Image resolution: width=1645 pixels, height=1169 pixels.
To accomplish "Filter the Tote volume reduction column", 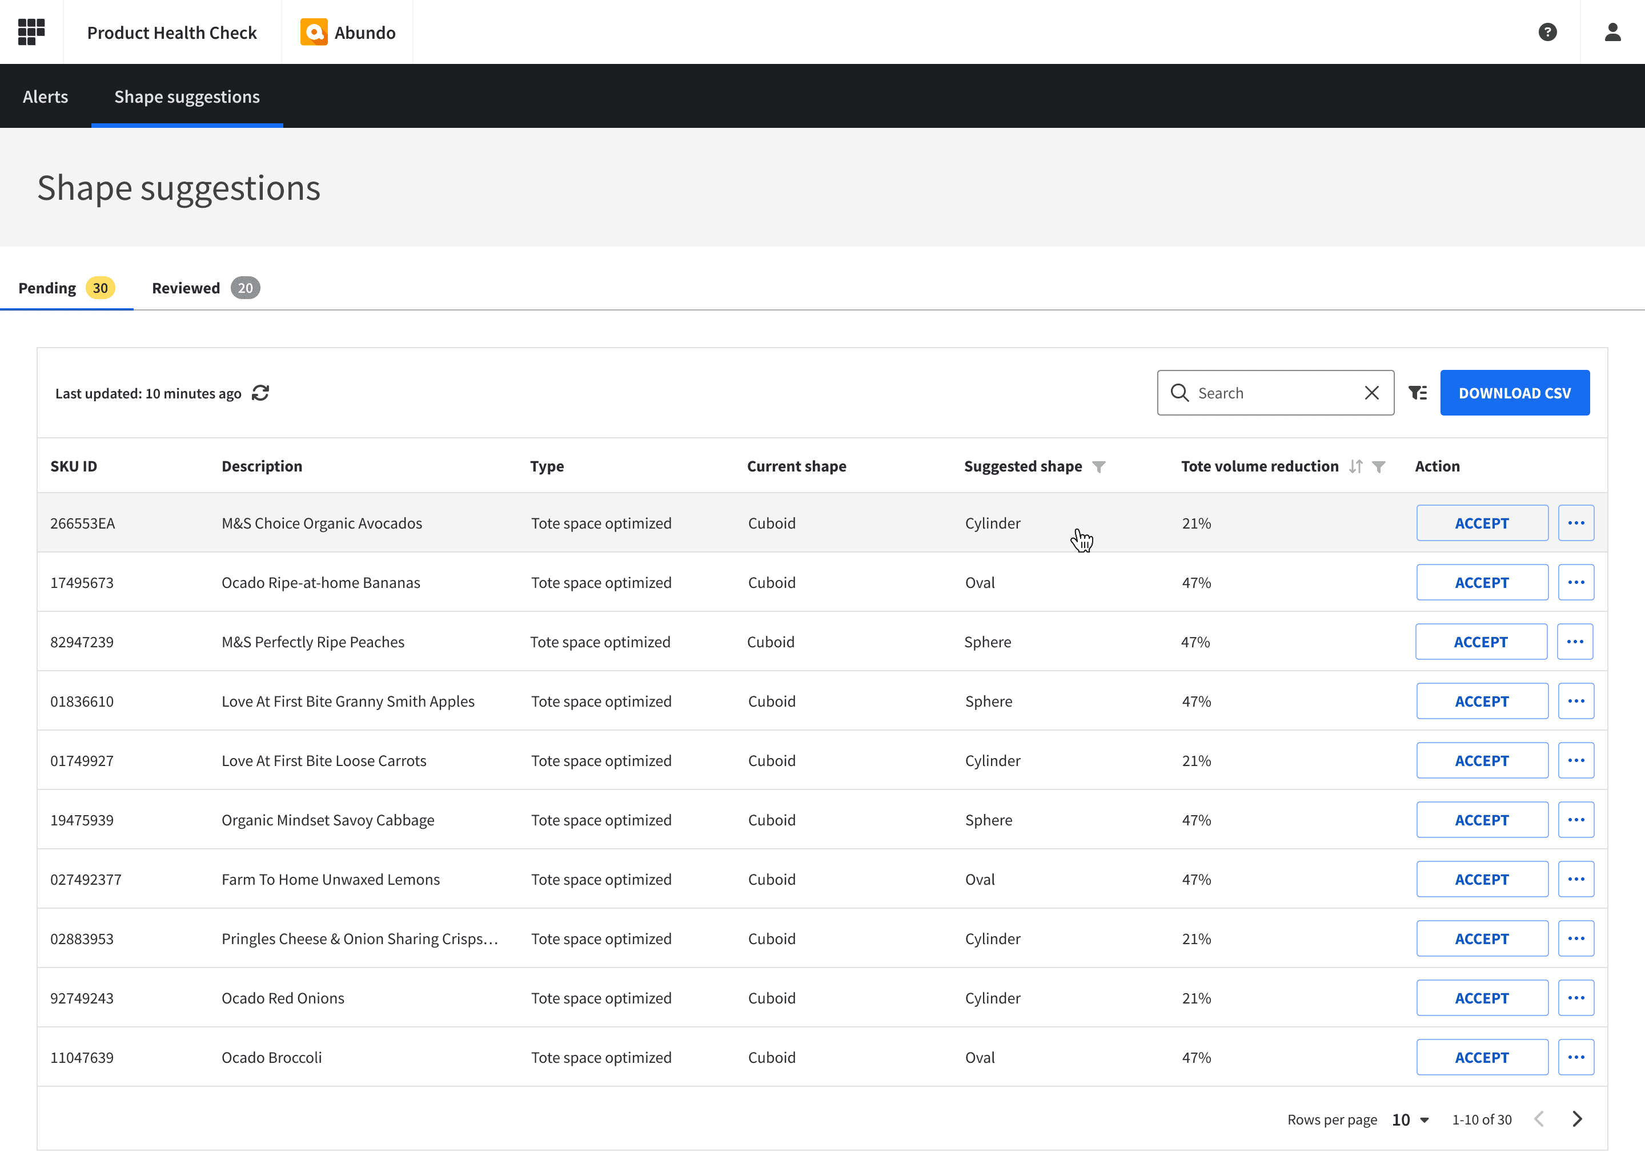I will click(x=1378, y=466).
